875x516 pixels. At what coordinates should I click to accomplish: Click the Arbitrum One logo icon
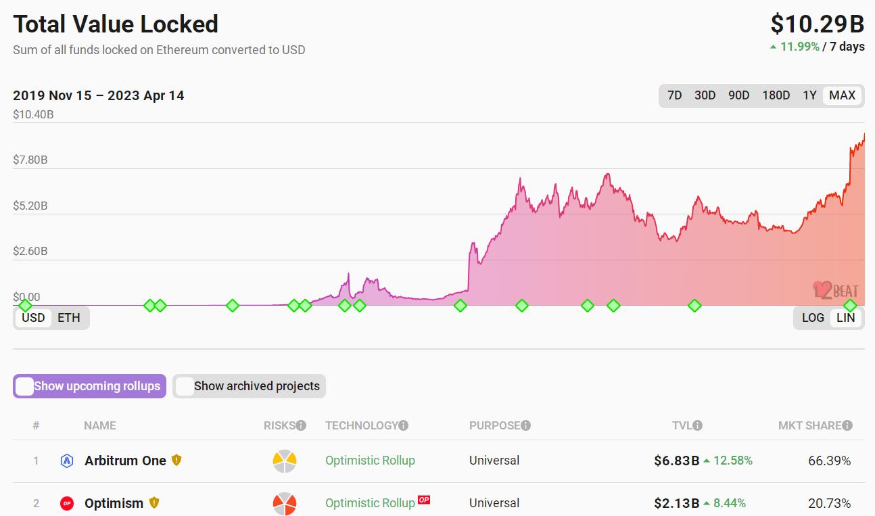point(66,461)
